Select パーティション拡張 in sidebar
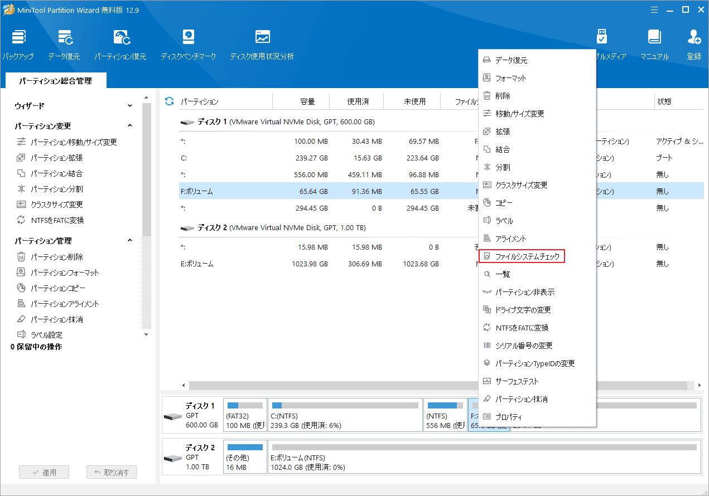Viewport: 709px width, 496px height. [x=49, y=158]
